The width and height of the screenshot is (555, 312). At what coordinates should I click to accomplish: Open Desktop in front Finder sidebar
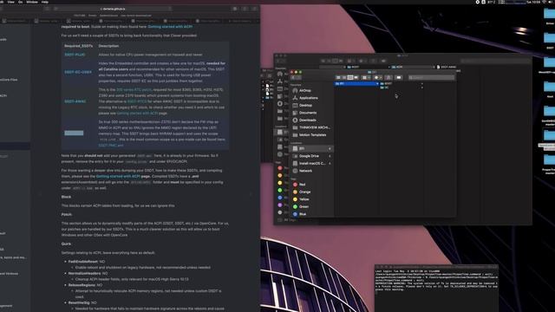305,106
